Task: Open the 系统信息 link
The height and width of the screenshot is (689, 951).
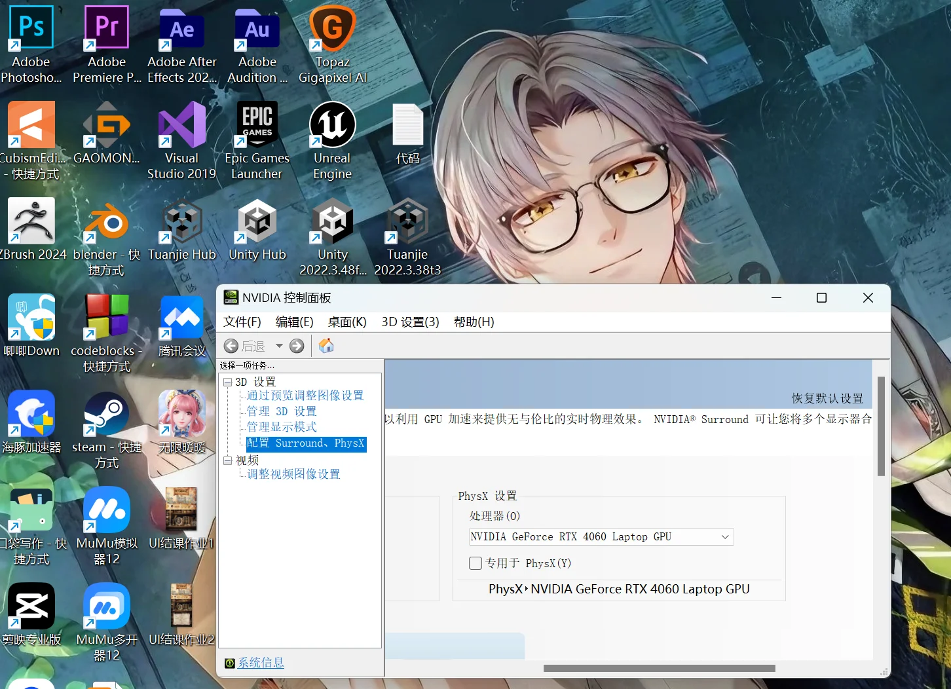Action: (261, 663)
